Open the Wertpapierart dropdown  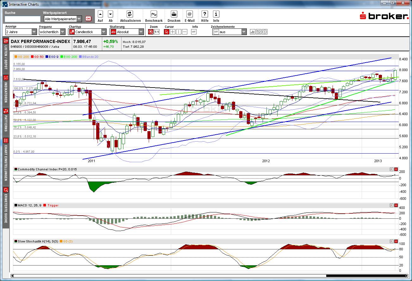coord(62,19)
